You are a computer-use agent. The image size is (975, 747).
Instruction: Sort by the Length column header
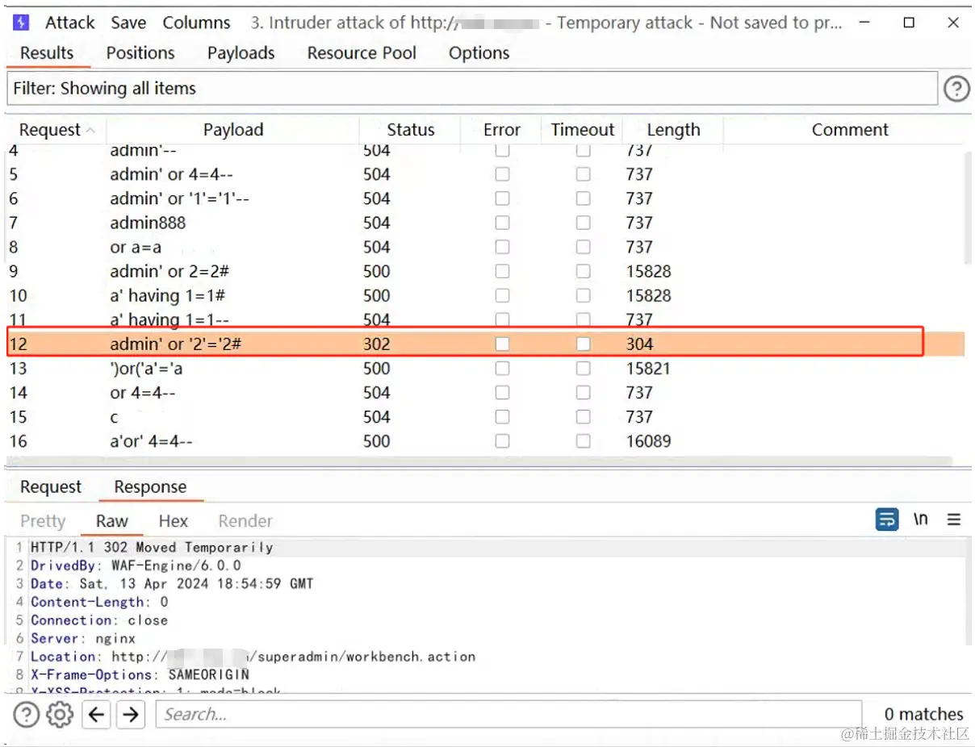(x=673, y=130)
